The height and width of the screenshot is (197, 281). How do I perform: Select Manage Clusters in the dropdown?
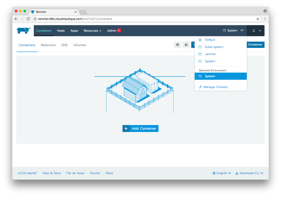pos(215,87)
